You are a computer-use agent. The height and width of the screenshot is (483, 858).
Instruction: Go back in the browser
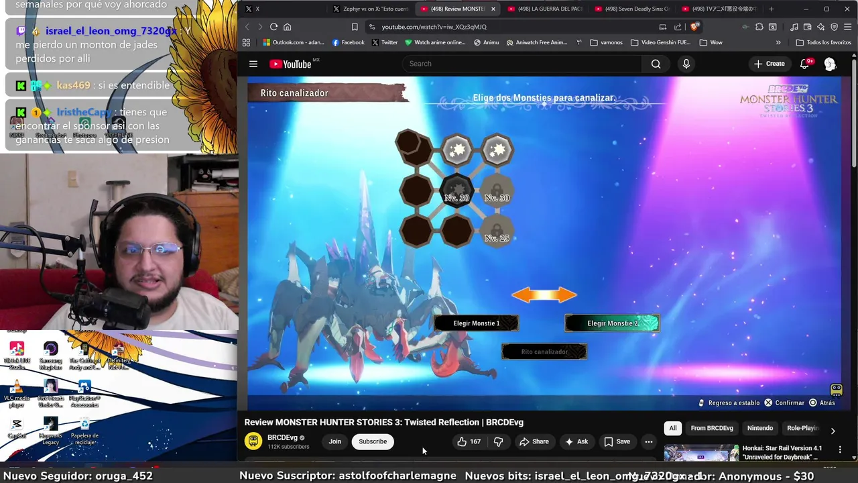coord(247,27)
